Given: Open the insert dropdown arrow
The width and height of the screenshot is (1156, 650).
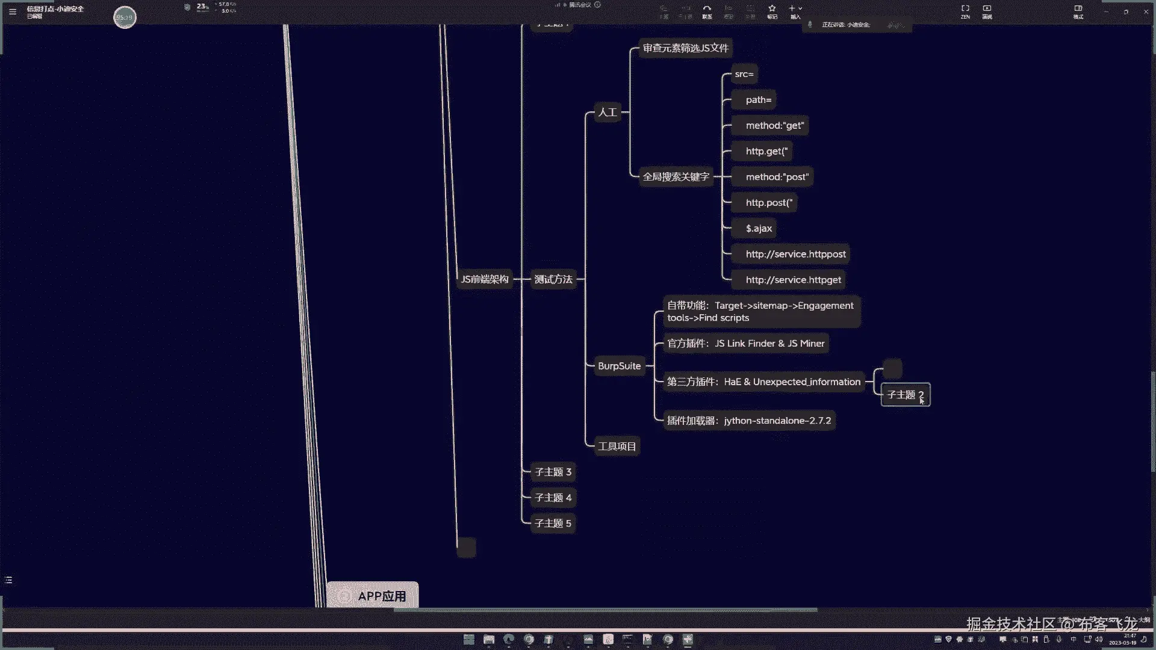Looking at the screenshot, I should (800, 9).
